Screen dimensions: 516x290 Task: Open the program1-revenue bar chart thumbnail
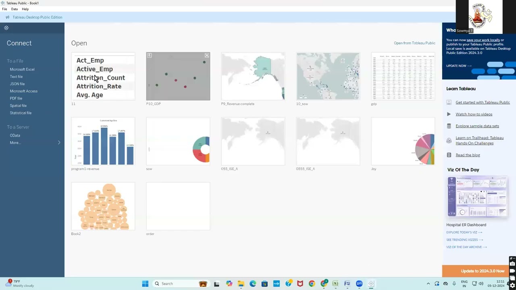pos(103,141)
